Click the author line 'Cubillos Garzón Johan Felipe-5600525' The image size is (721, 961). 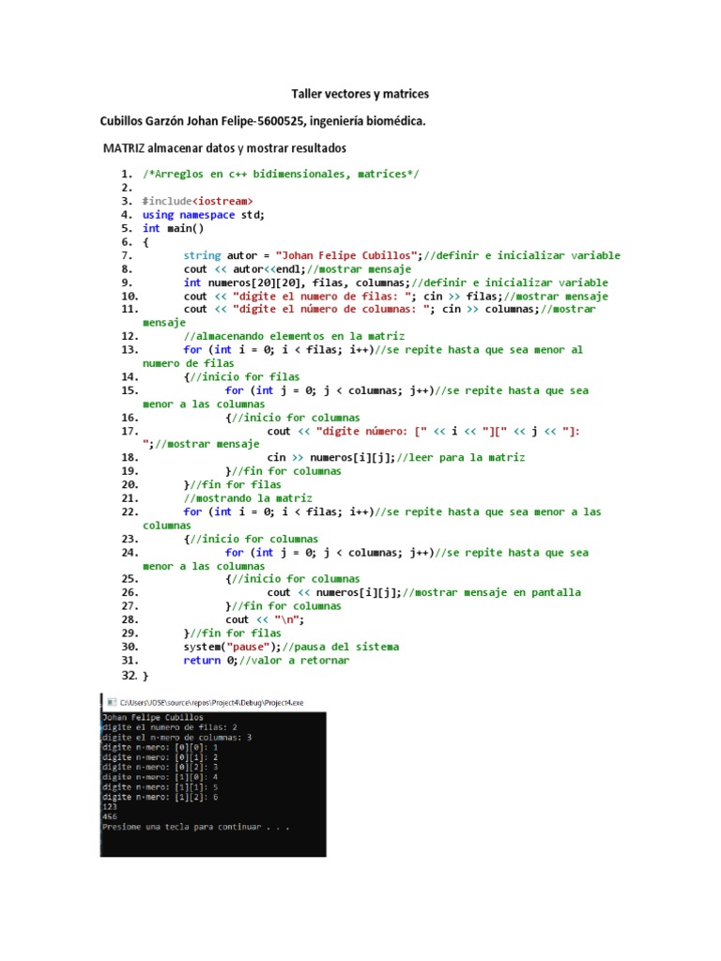[202, 121]
